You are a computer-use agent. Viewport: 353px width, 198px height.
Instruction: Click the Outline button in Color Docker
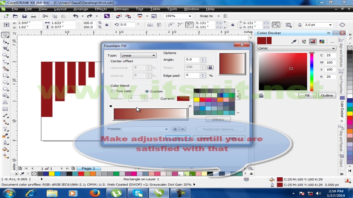[327, 95]
